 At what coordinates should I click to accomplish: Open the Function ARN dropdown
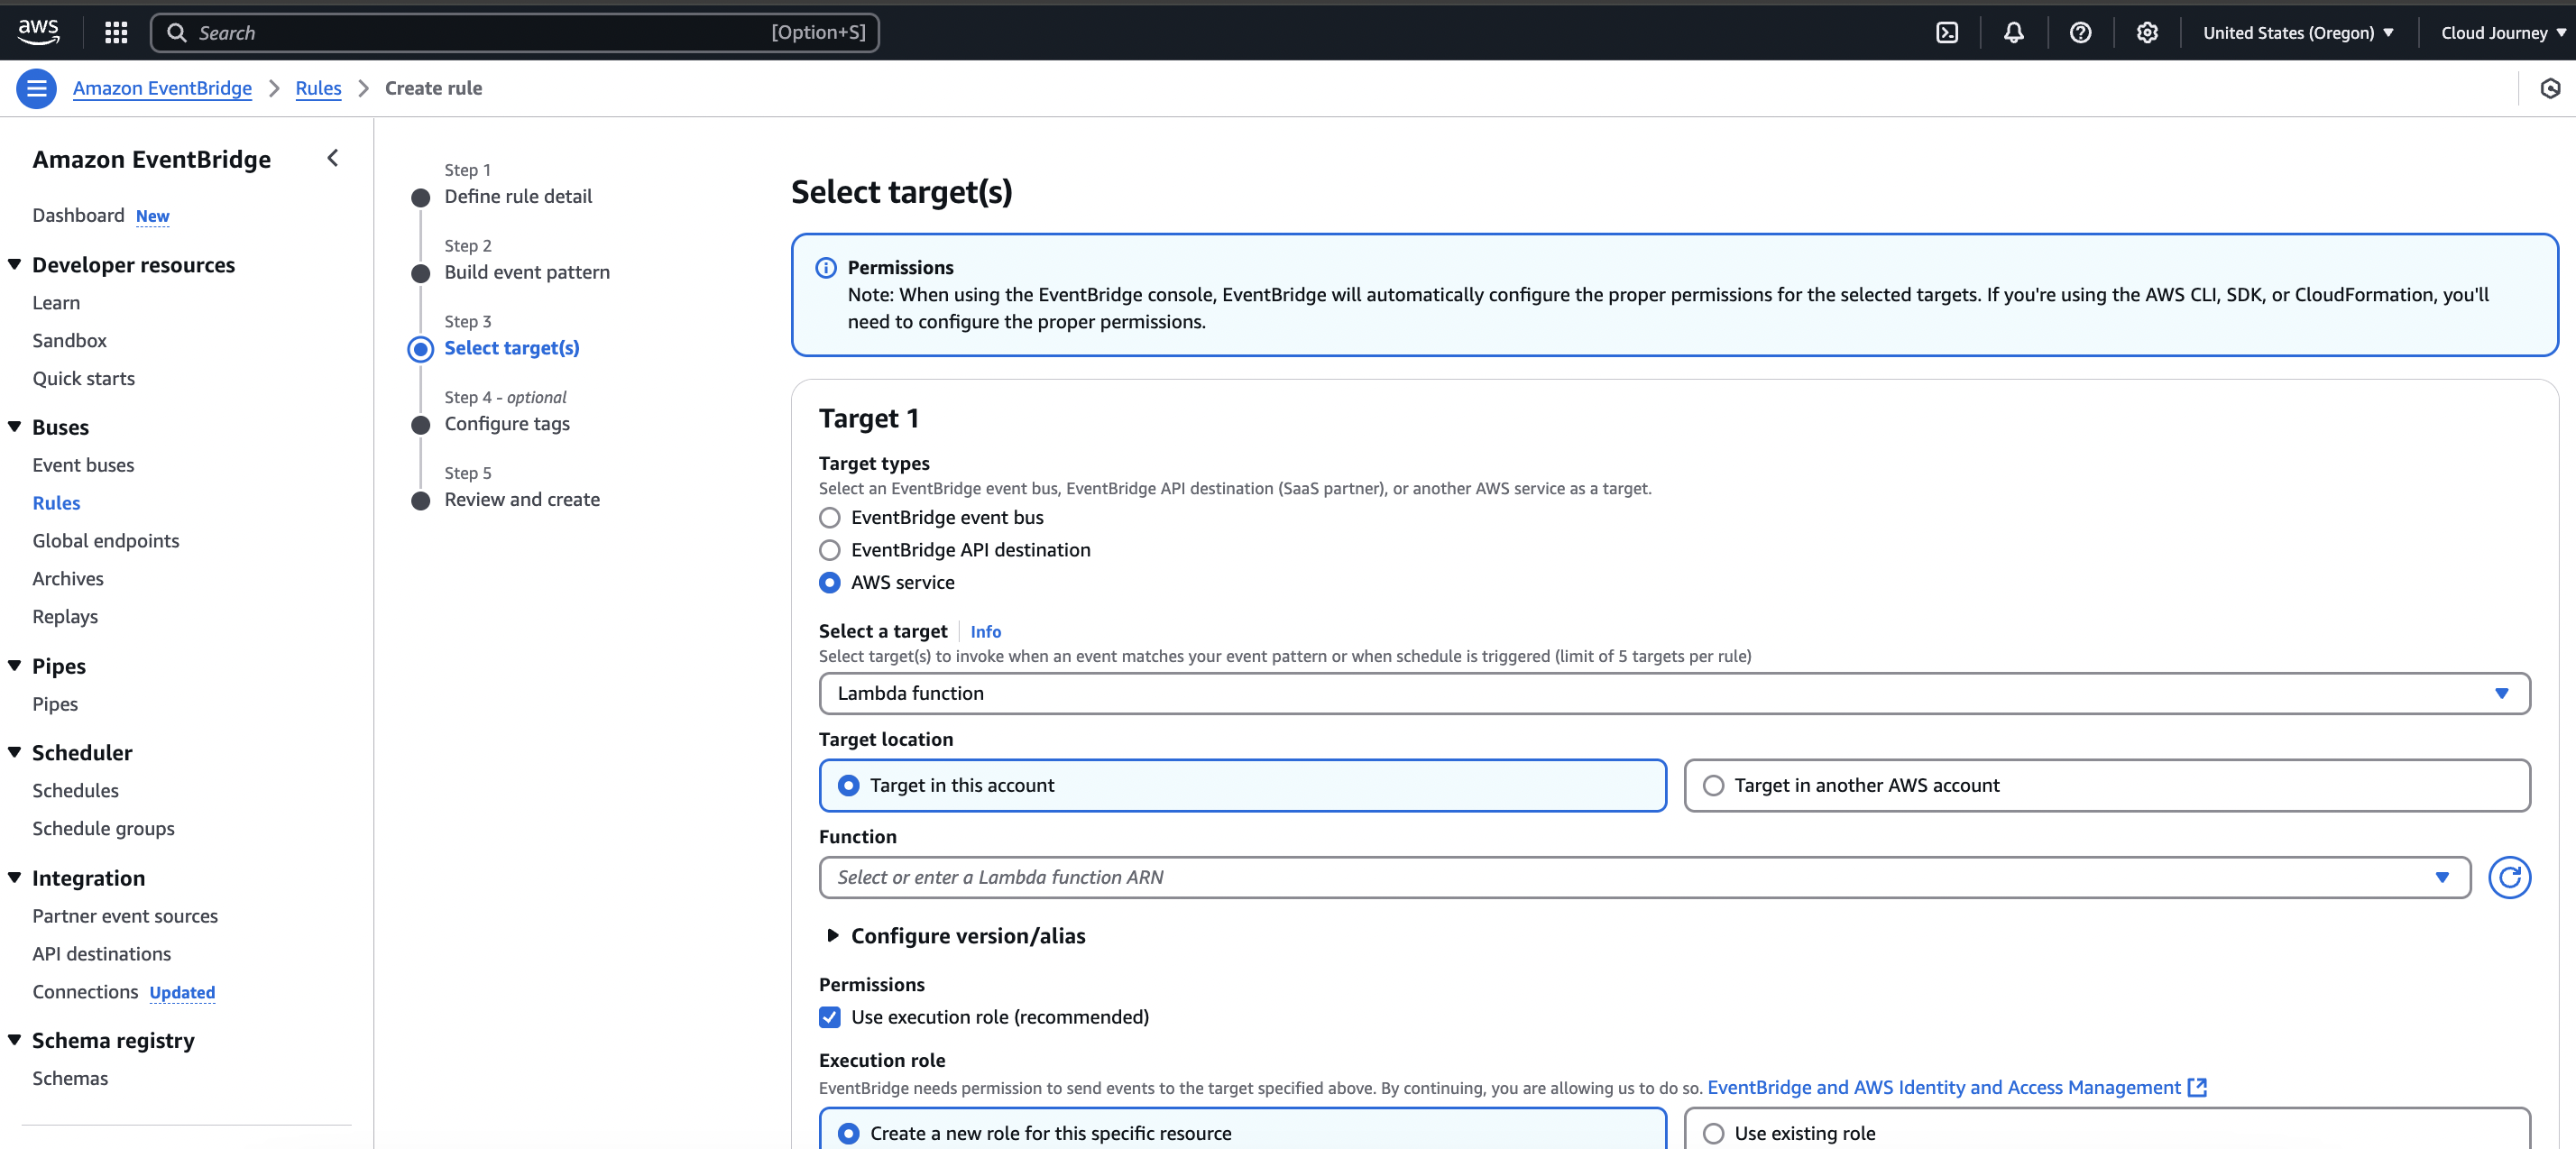[x=2441, y=877]
